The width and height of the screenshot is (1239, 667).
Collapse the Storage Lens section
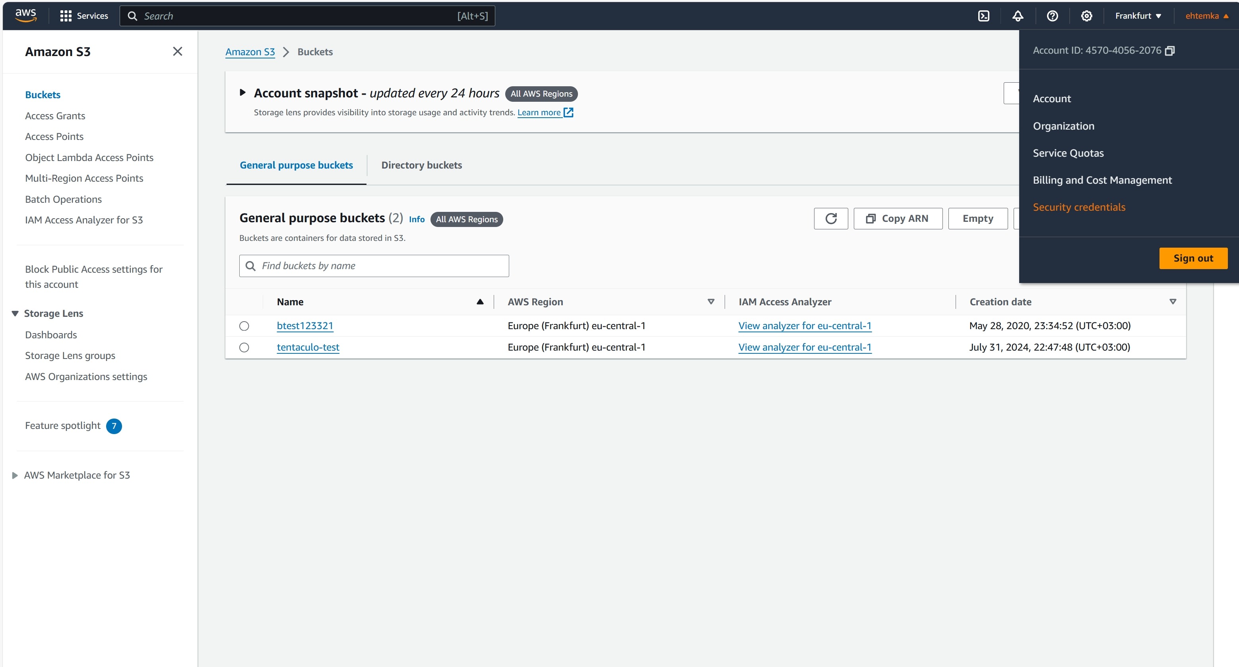coord(15,314)
